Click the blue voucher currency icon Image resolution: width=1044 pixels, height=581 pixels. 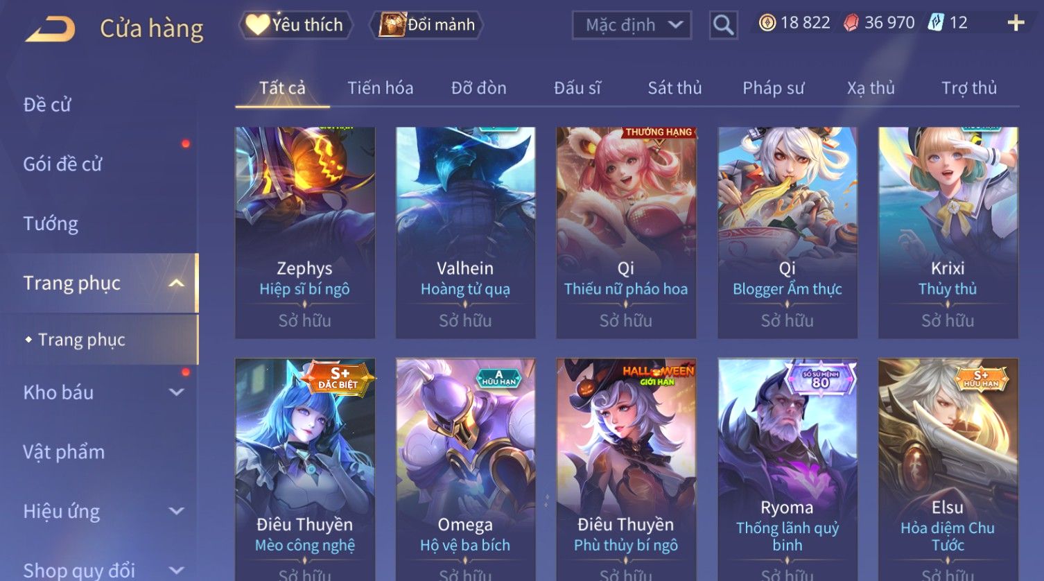click(x=937, y=23)
